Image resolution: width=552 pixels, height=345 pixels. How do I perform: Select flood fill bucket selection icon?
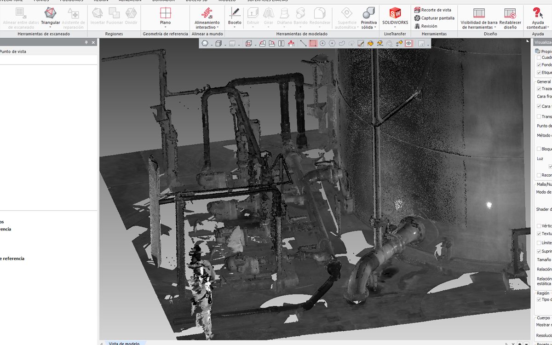[x=370, y=44]
